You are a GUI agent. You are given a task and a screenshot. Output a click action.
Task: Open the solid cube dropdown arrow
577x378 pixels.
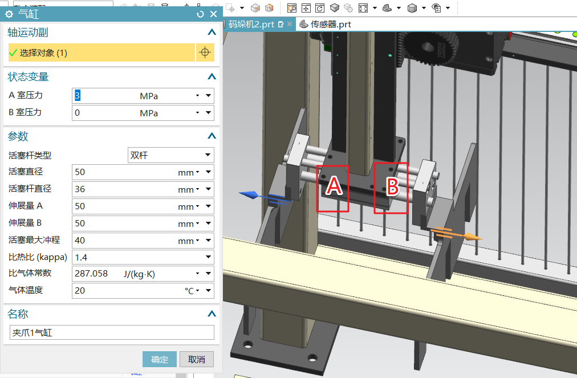coord(424,8)
